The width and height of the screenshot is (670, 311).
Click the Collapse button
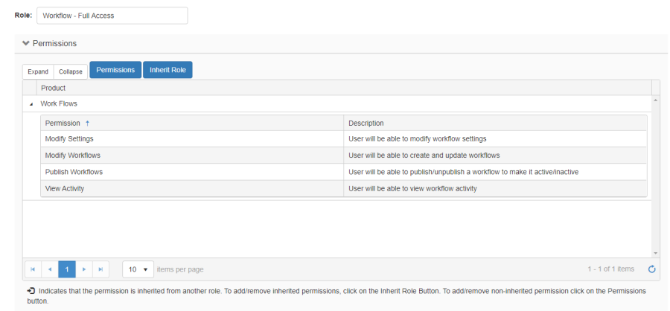tap(71, 71)
